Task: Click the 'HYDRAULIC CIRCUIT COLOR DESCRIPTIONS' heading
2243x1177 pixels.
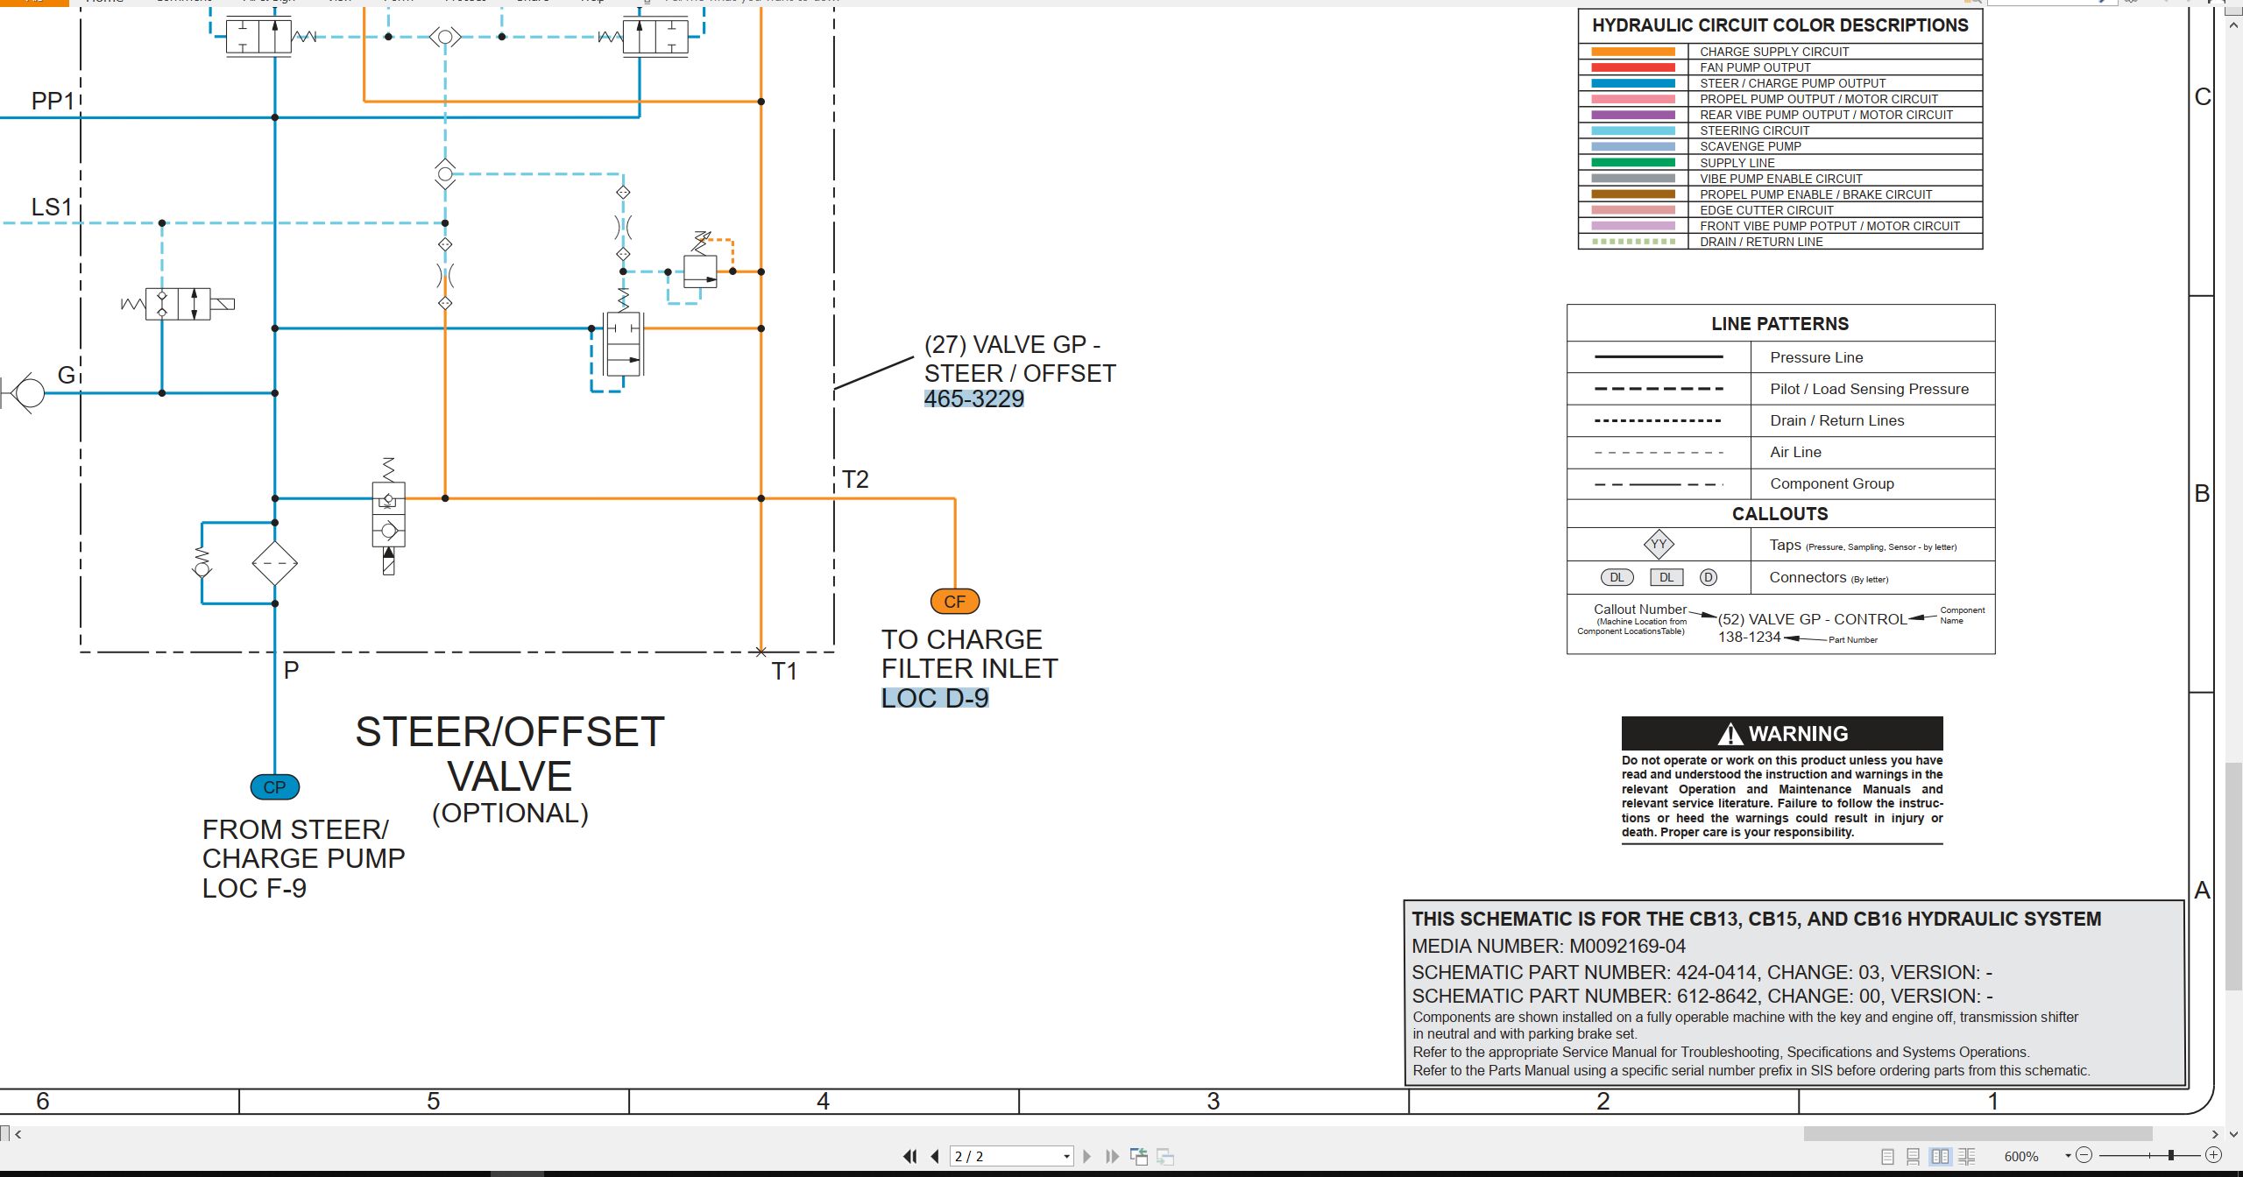Action: (1780, 25)
